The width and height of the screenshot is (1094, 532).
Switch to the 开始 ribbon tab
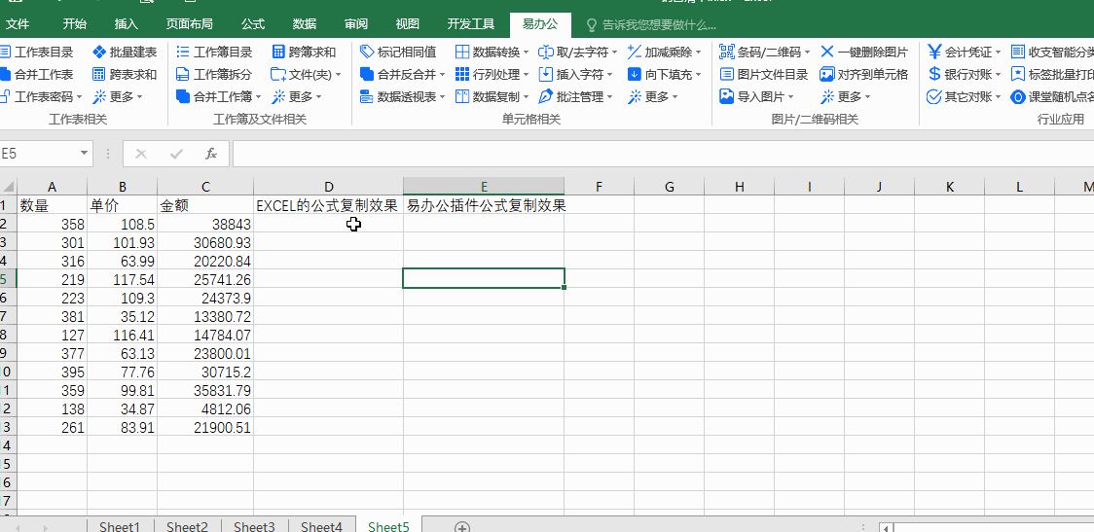(x=75, y=24)
